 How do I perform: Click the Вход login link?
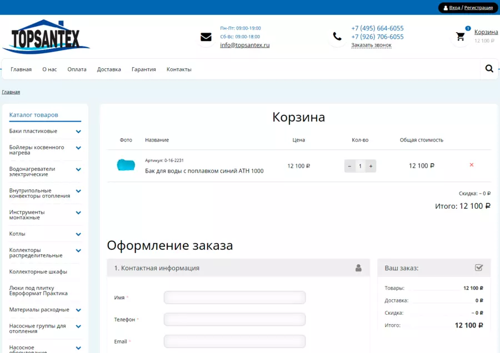454,8
